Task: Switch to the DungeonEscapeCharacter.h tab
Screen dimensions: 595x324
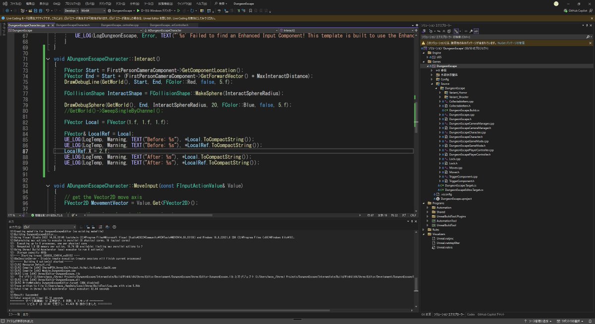Action: click(73, 25)
